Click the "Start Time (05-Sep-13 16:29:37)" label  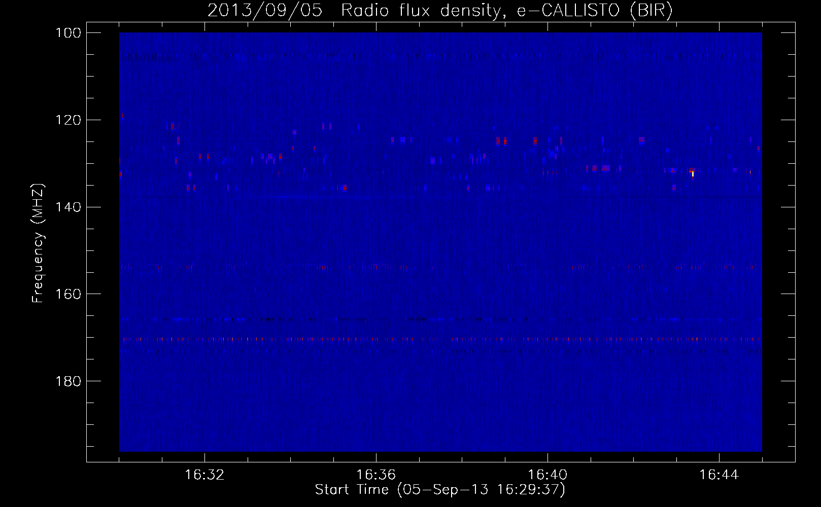[x=440, y=490]
